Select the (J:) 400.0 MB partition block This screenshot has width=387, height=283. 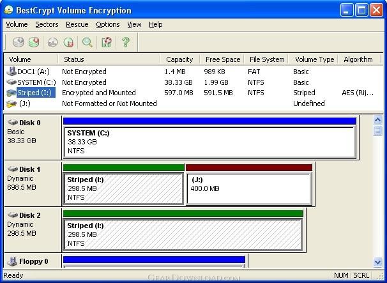click(x=249, y=189)
